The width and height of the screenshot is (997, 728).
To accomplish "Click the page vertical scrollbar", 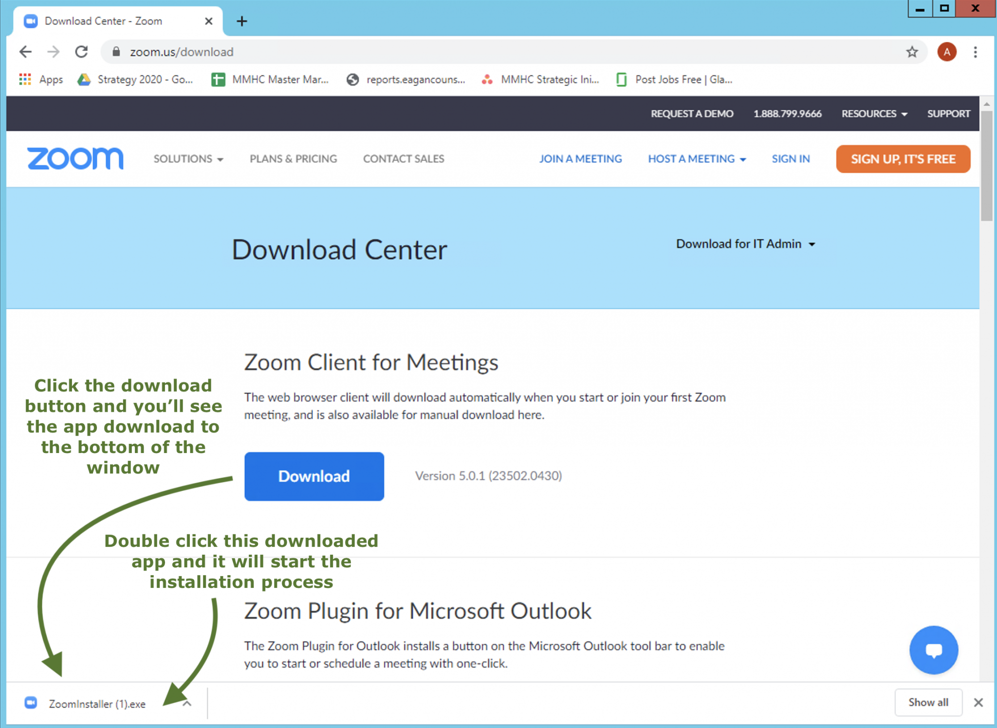I will (x=986, y=165).
